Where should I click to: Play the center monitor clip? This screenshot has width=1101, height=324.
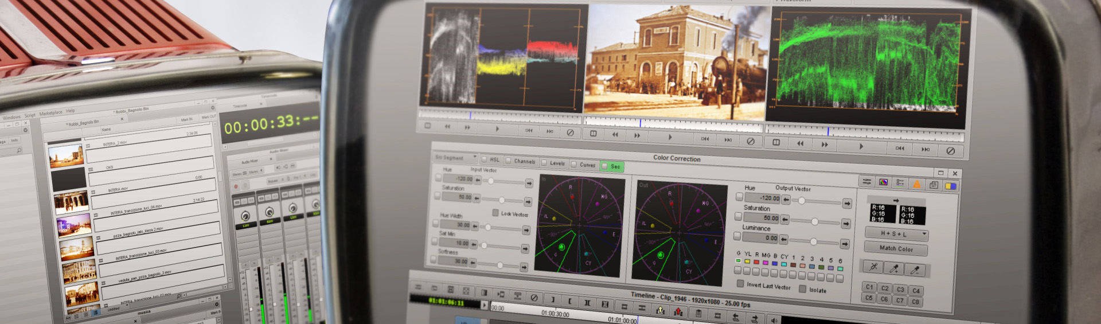pos(670,137)
